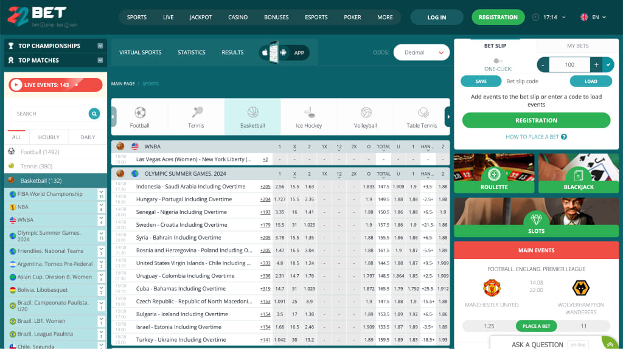
Task: Click the Manchester United crest
Action: point(492,288)
